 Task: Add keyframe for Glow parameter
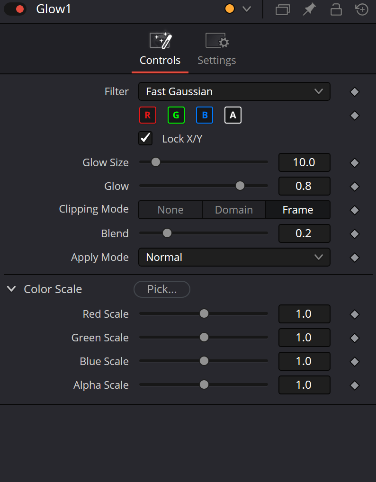tap(355, 187)
